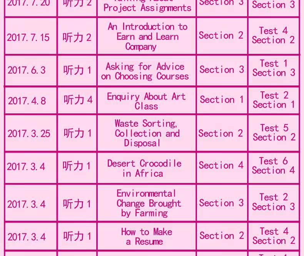Image resolution: width=304 pixels, height=256 pixels.
Task: Select the date 2017.4.8
Action: 27,101
